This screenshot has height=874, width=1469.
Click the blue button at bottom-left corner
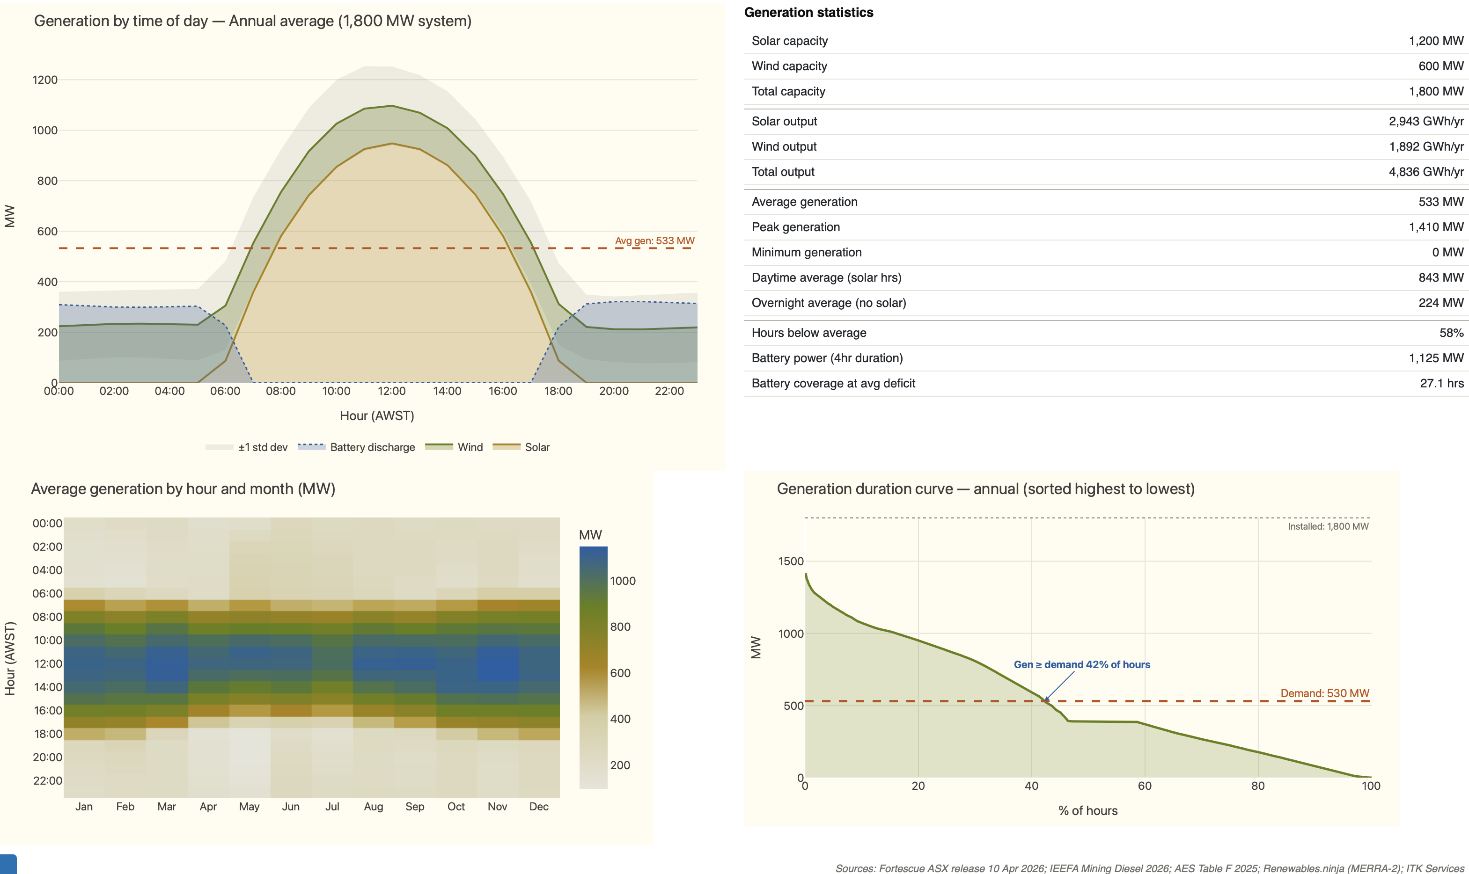tap(7, 865)
